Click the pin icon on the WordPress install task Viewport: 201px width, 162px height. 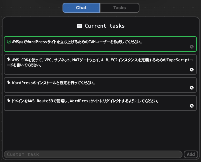coord(9,82)
